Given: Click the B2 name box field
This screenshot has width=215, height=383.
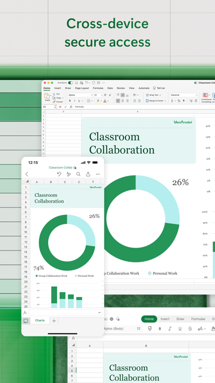Looking at the screenshot, I should pyautogui.click(x=48, y=107).
